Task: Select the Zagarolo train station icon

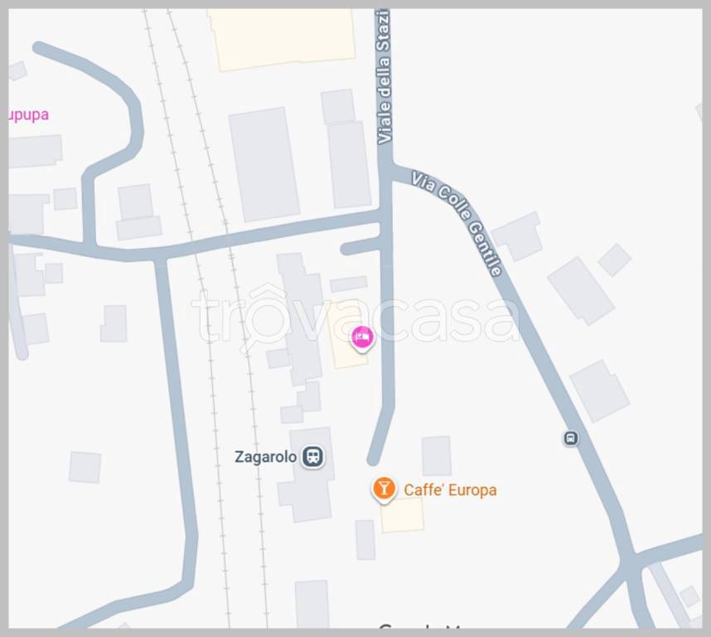Action: (x=312, y=455)
